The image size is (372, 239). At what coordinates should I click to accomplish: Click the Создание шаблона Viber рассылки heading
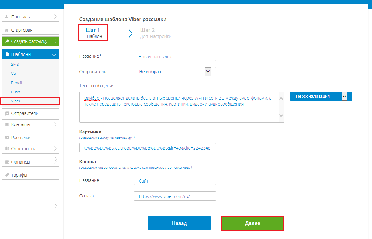(123, 19)
